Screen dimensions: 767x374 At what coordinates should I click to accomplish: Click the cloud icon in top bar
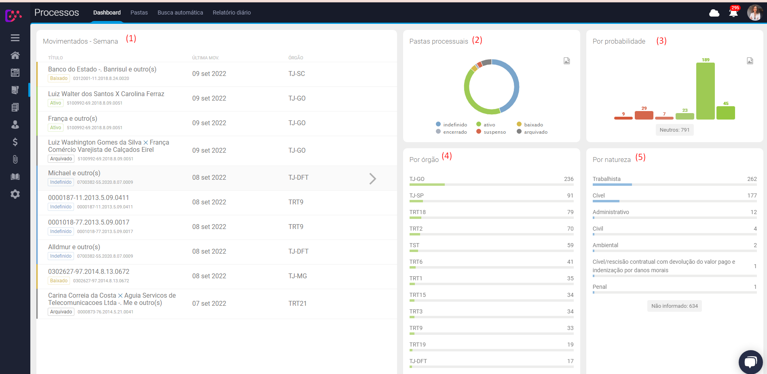(714, 13)
